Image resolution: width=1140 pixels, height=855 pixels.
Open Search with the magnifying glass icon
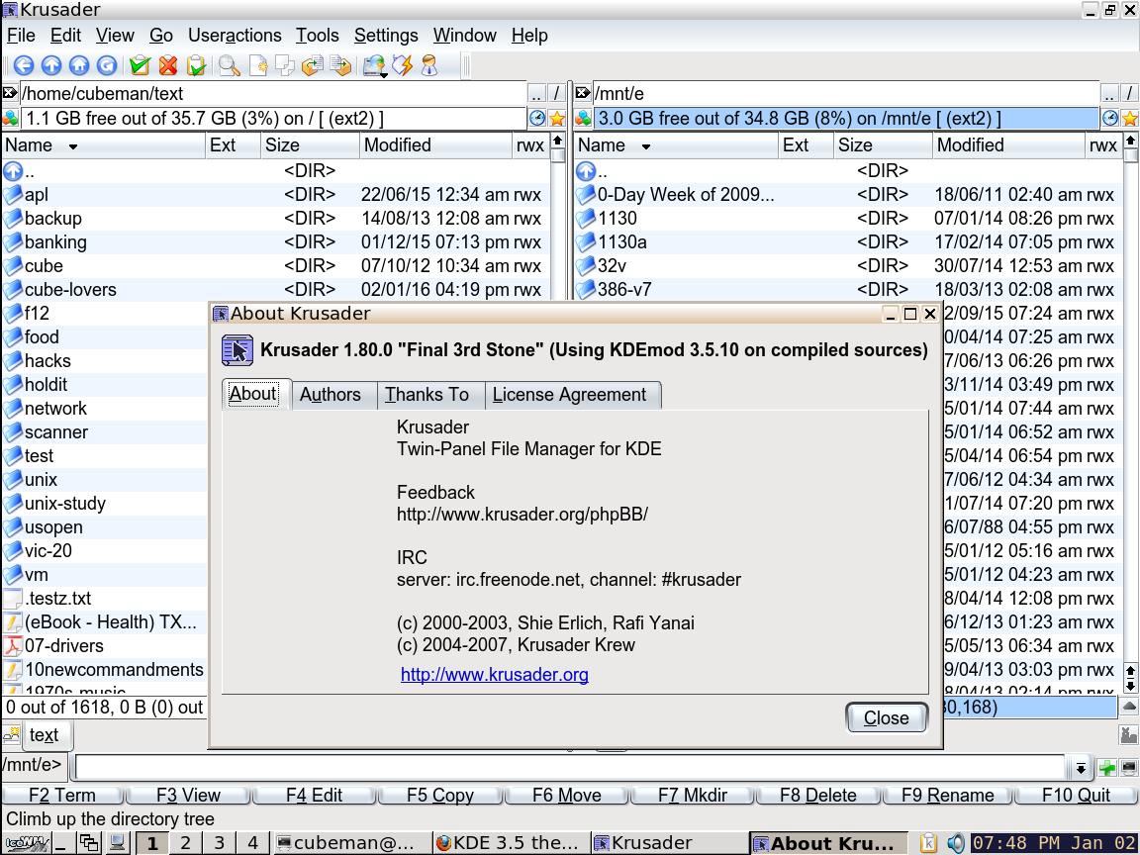229,65
